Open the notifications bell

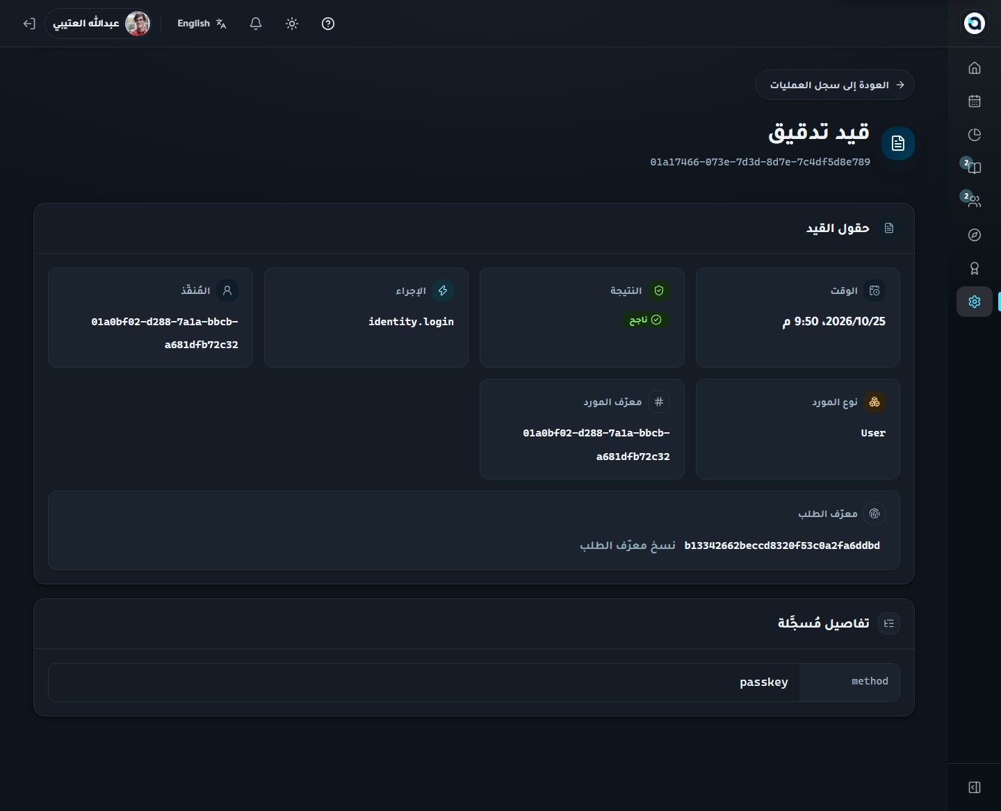[256, 24]
